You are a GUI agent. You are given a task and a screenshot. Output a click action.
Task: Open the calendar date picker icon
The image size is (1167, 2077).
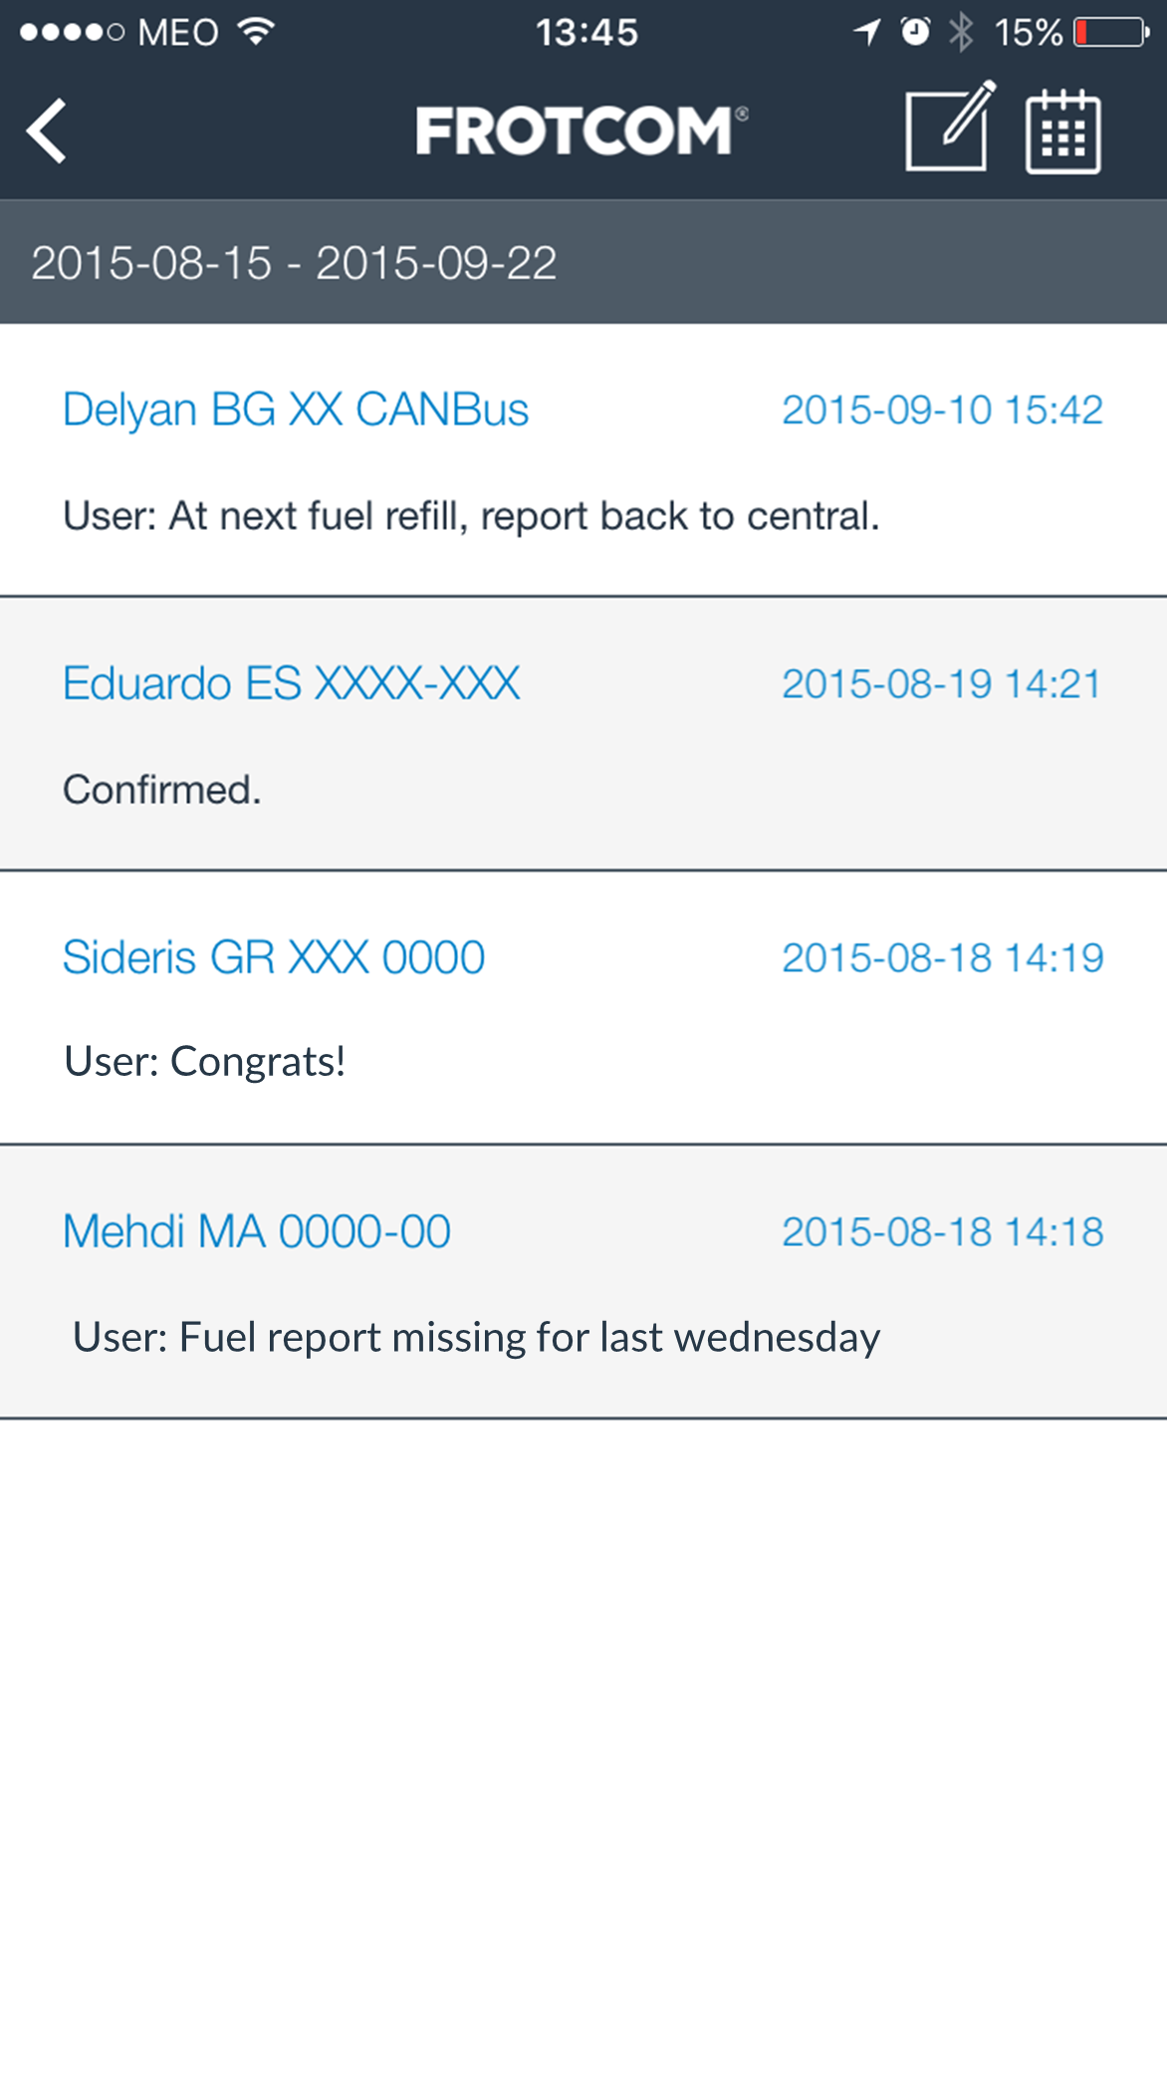tap(1062, 131)
